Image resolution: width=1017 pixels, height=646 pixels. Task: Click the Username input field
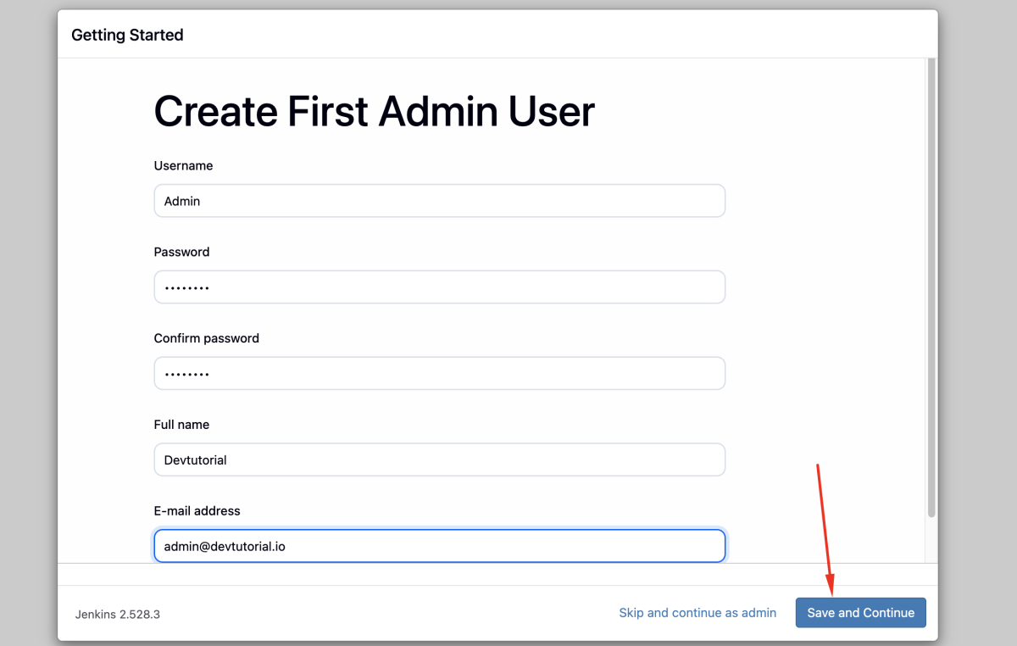tap(439, 201)
